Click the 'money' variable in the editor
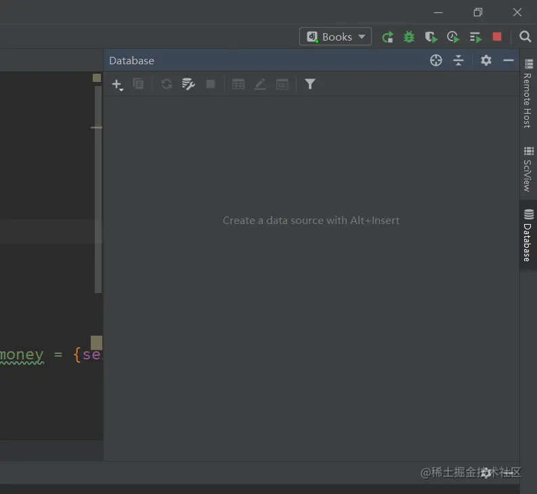The height and width of the screenshot is (494, 537). tap(22, 355)
